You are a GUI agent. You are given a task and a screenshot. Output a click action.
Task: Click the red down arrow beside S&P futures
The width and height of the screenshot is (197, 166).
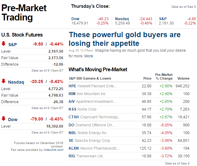click(x=4, y=44)
